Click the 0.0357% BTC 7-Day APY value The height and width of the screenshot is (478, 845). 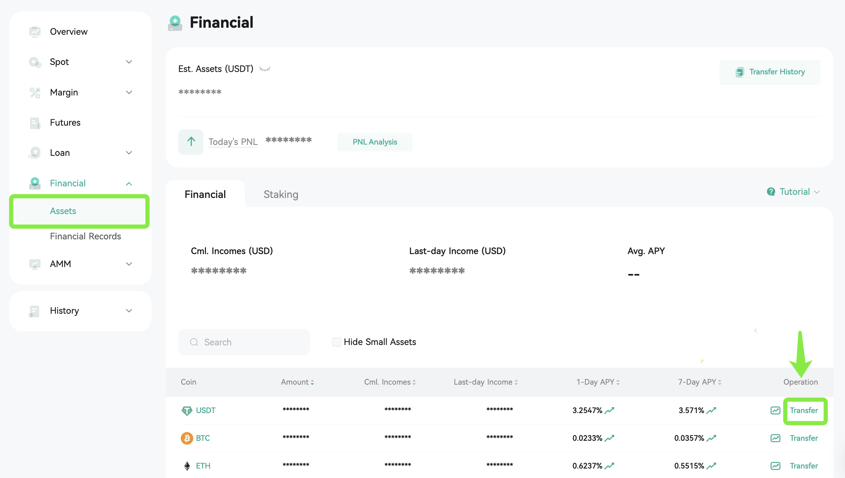click(x=689, y=438)
